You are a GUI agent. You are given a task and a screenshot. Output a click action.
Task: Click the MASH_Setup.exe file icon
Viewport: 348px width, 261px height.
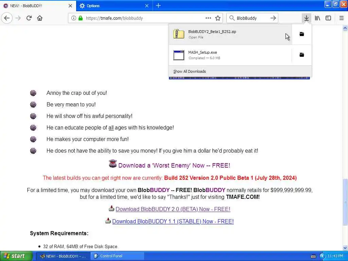pyautogui.click(x=179, y=55)
